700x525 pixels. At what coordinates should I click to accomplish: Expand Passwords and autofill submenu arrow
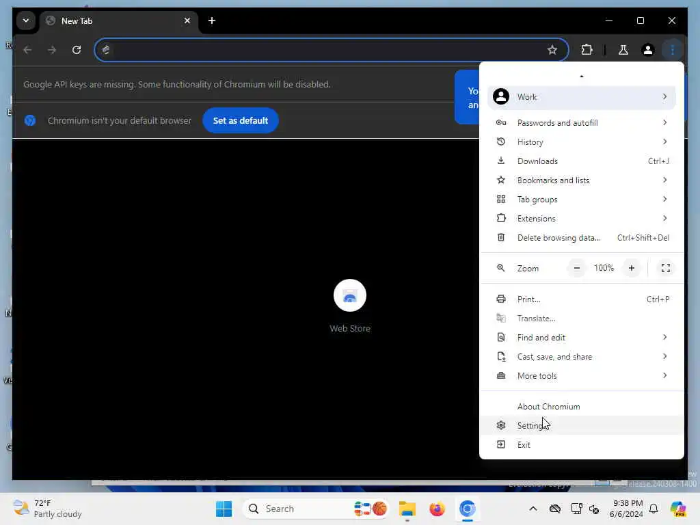tap(664, 122)
